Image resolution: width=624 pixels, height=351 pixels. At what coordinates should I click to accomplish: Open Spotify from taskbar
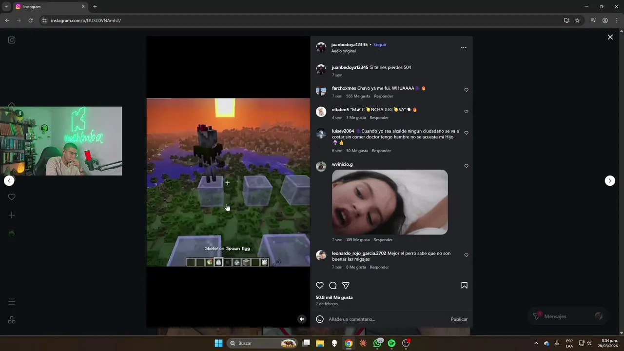[391, 343]
